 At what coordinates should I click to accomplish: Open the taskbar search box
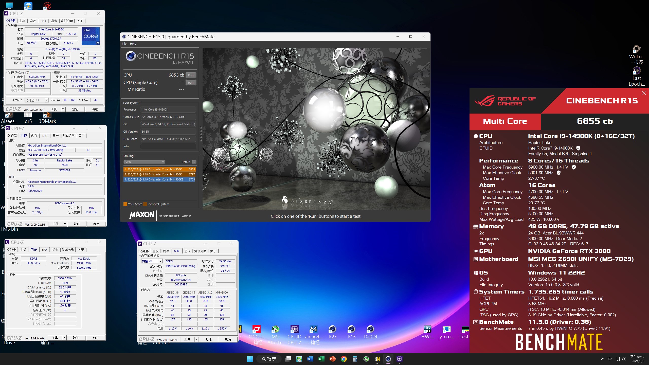(x=269, y=359)
